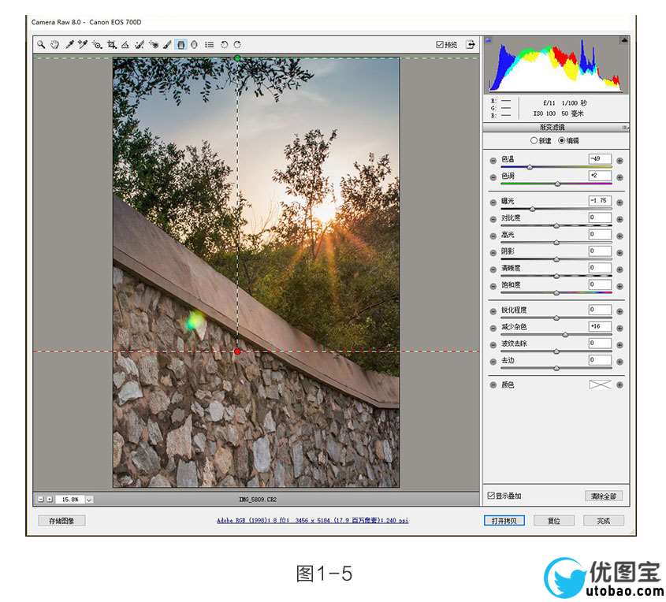Image resolution: width=666 pixels, height=602 pixels.
Task: Rotate image counterclockwise
Action: click(x=224, y=45)
